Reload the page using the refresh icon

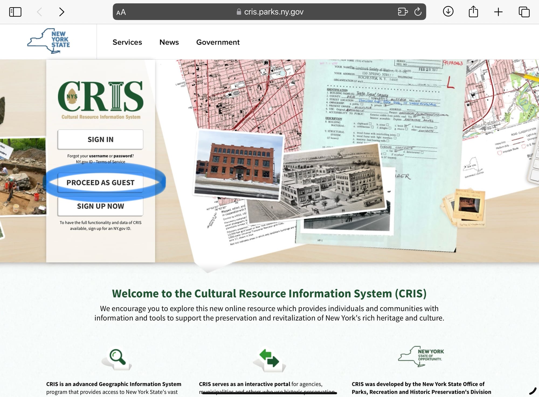(x=418, y=12)
